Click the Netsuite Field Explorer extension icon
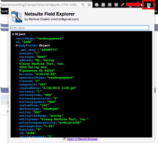 pos(149,5)
